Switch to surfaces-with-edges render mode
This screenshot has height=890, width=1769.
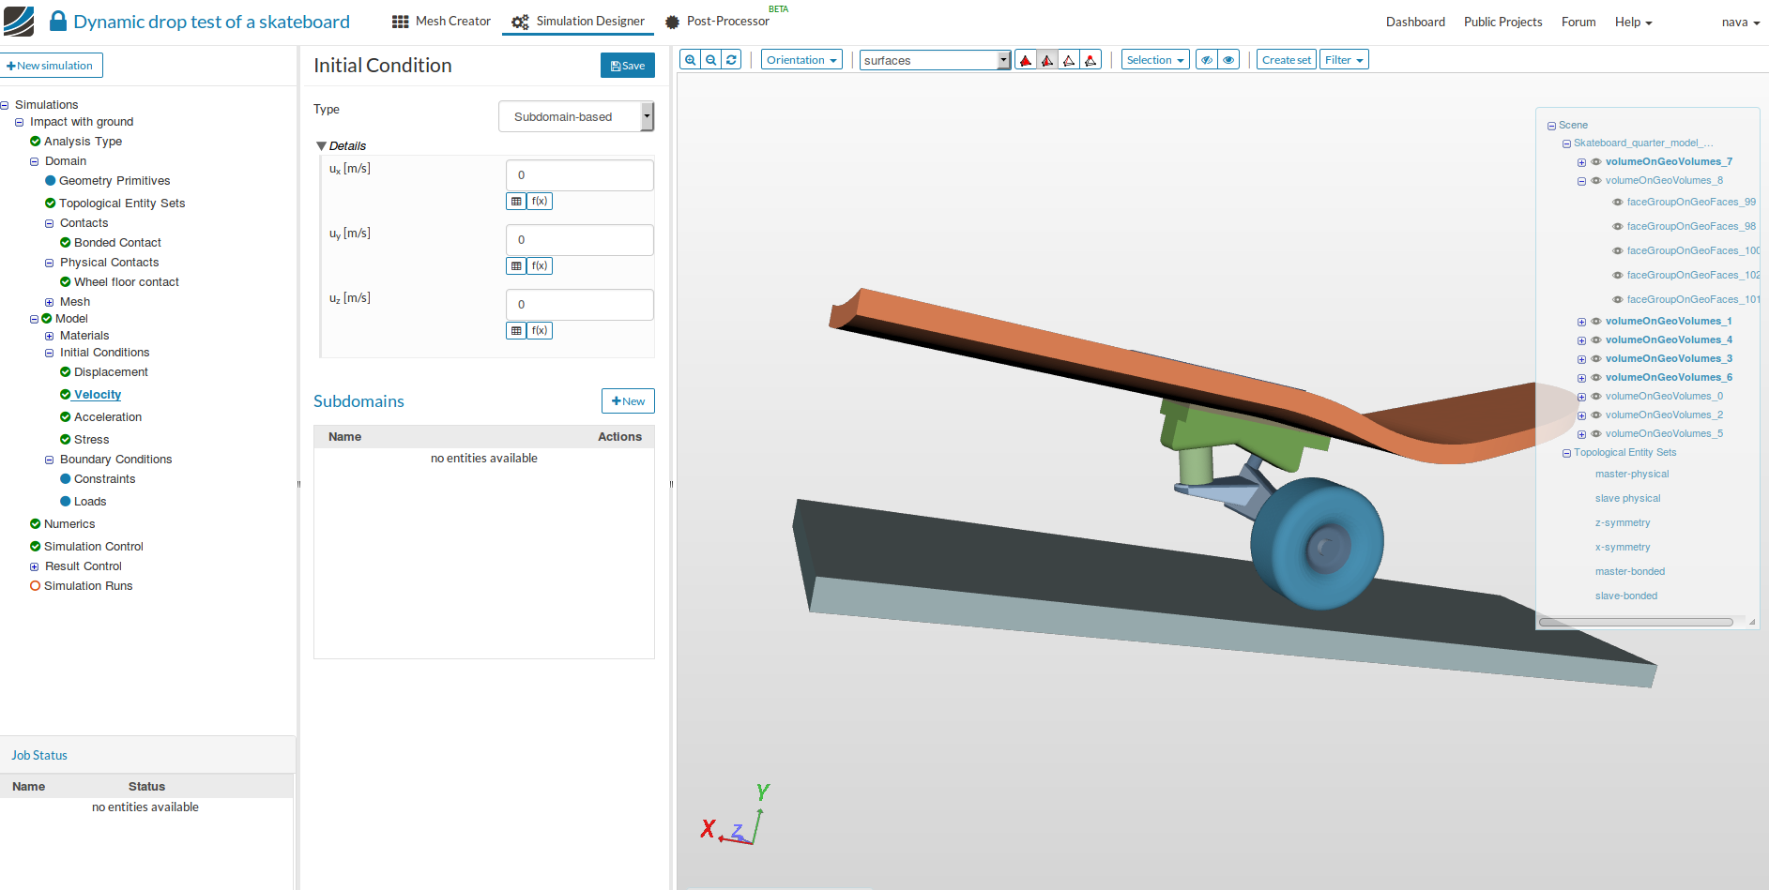pos(1047,60)
